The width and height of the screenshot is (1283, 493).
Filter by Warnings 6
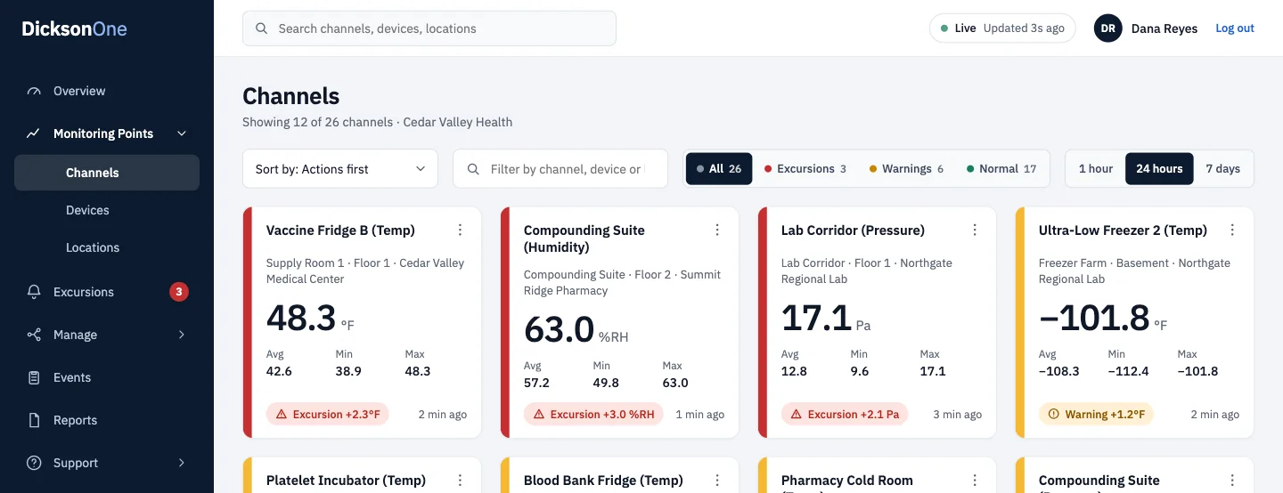tap(906, 169)
